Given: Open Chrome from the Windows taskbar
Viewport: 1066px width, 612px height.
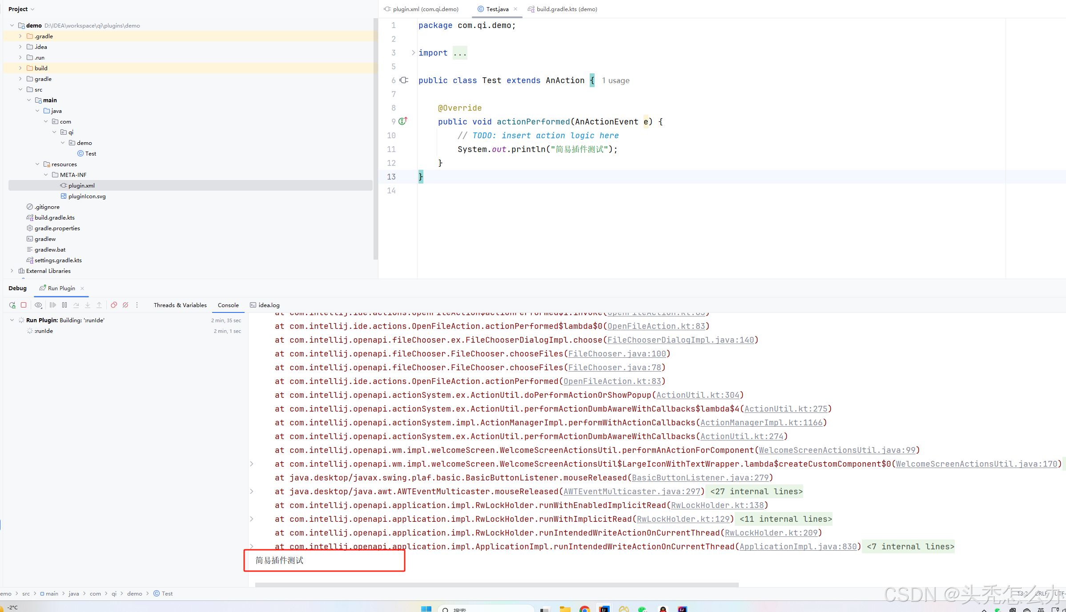Looking at the screenshot, I should click(584, 609).
